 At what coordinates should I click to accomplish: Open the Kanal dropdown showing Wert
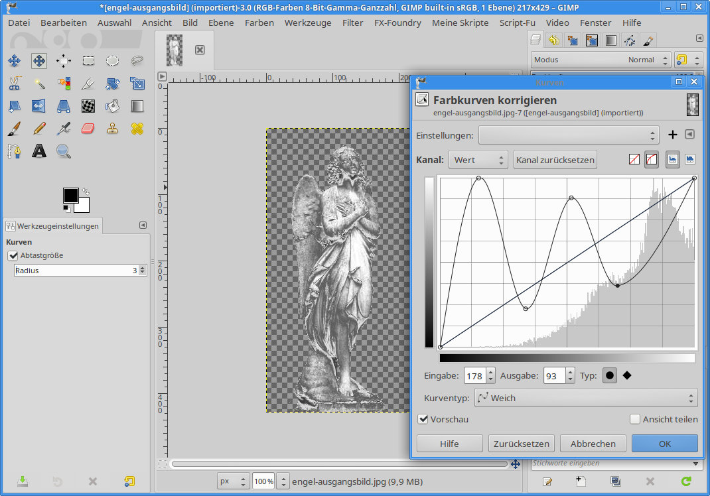(x=478, y=160)
